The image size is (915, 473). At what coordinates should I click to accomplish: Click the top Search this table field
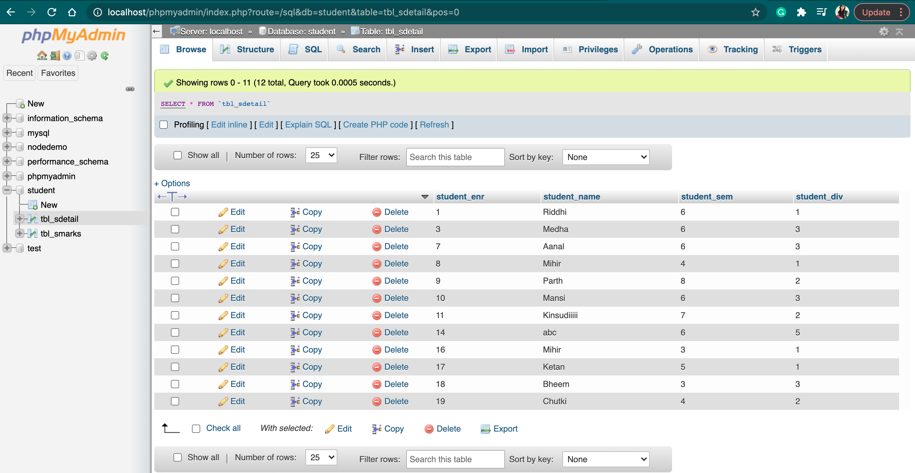click(x=455, y=157)
